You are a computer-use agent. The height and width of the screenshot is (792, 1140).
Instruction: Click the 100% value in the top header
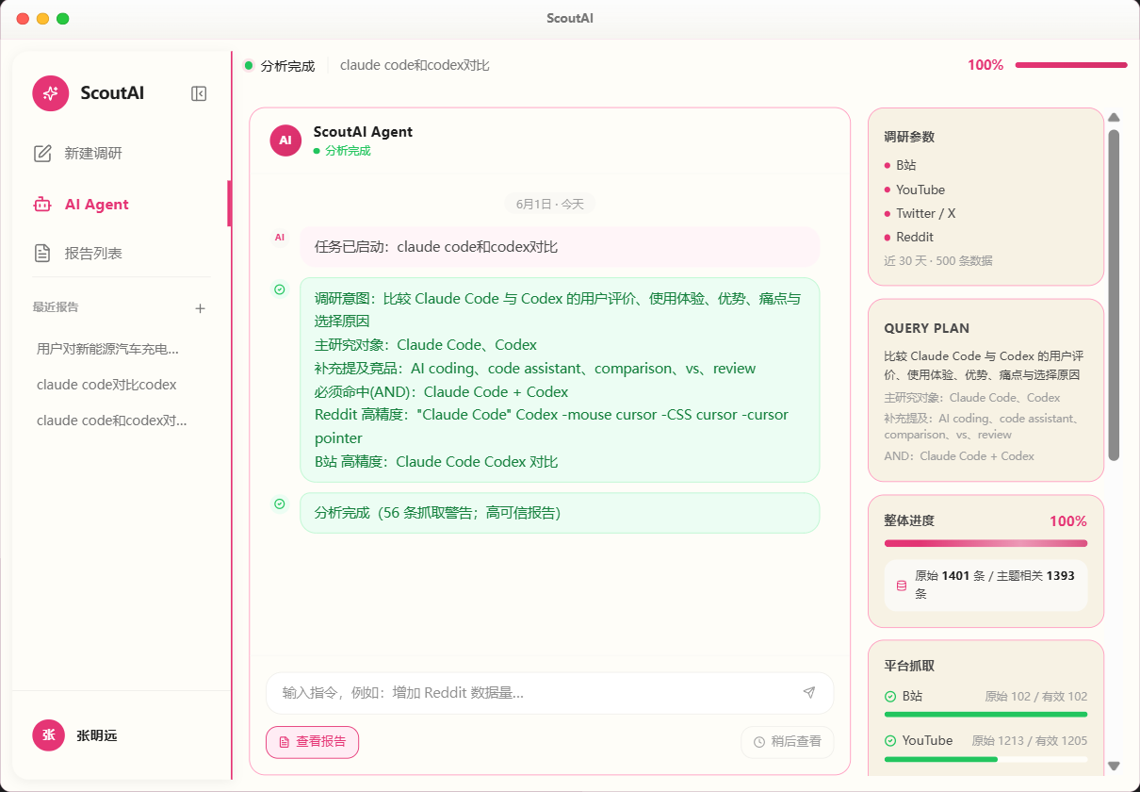pos(985,65)
